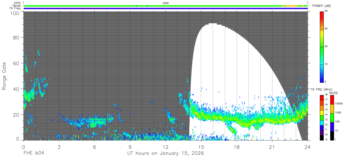
Task: Click the black bottom band of the TX FRQ colorbar
Action: coord(322,138)
